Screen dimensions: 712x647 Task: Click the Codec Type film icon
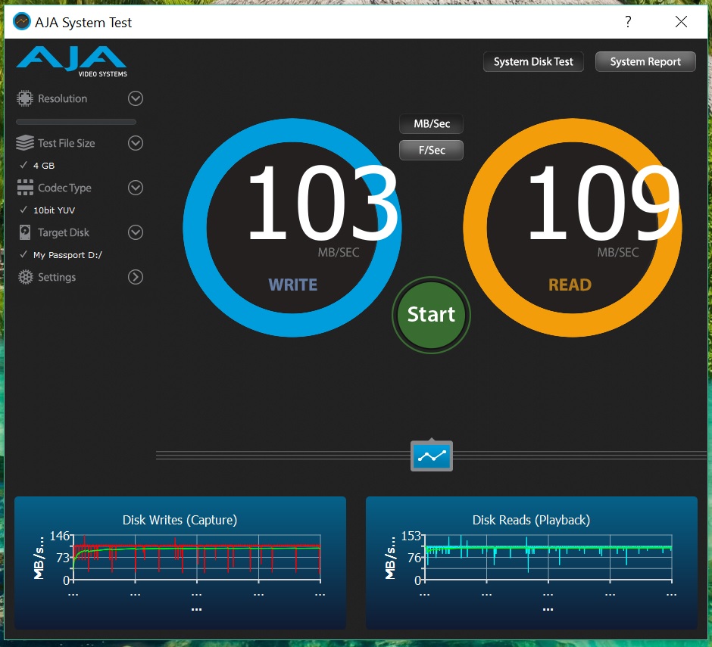(x=25, y=188)
